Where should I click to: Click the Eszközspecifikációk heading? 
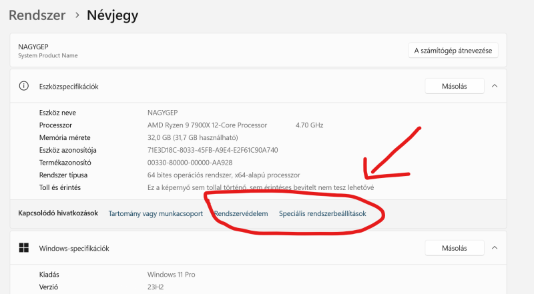(69, 87)
